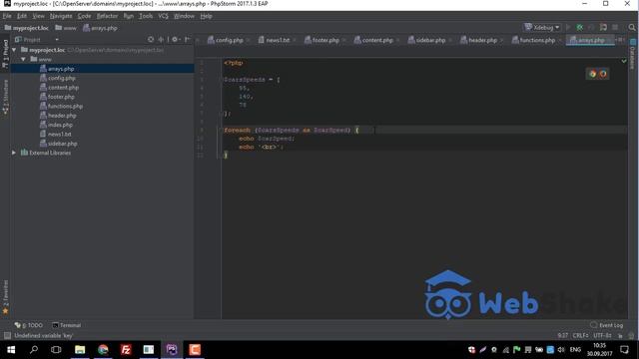Click the ENG language indicator in tray
The height and width of the screenshot is (359, 639).
tap(575, 350)
